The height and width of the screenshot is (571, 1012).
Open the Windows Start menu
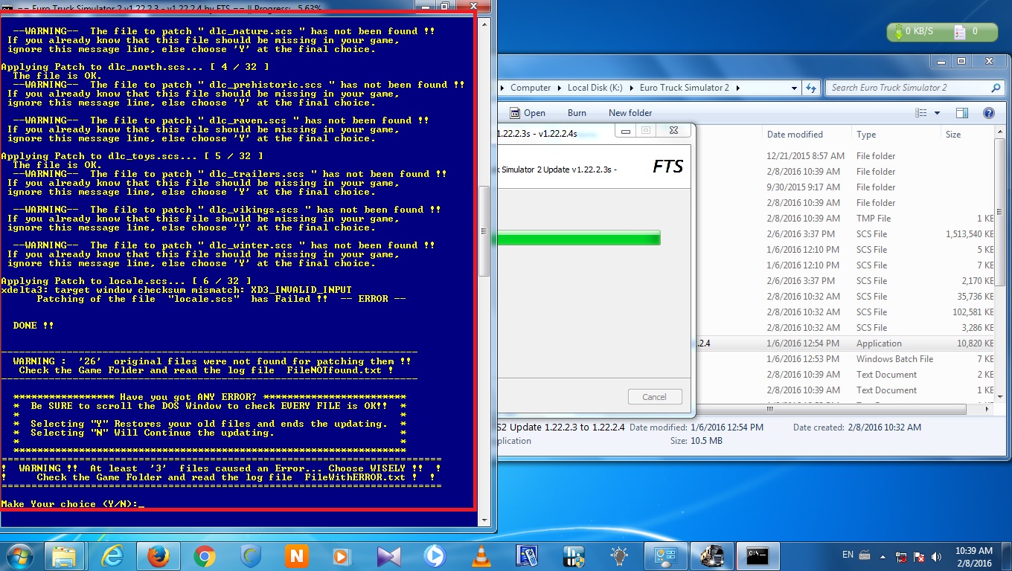20,555
